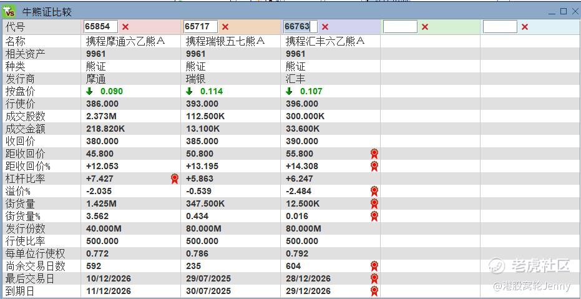Click strike price value 396.000
The image size is (581, 299).
[302, 104]
